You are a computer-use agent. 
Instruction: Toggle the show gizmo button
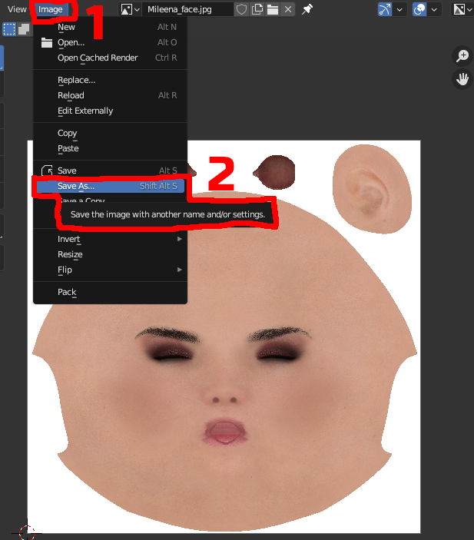coord(385,9)
